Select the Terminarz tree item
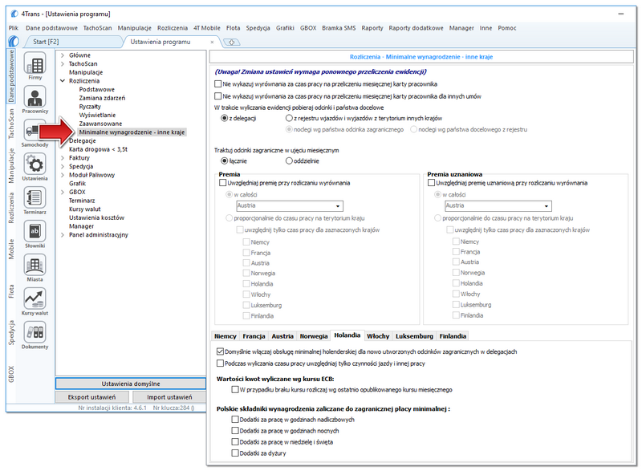 [x=82, y=201]
